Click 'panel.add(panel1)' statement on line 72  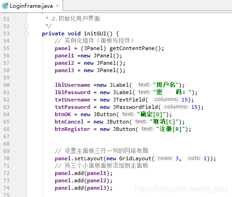point(84,173)
